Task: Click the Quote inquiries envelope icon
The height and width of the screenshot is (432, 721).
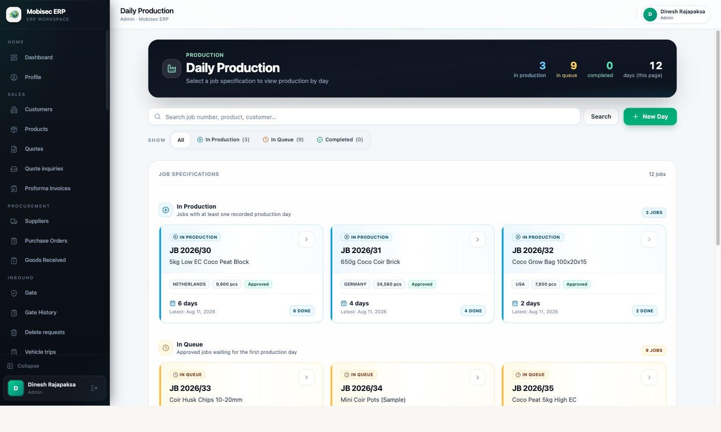Action: coord(14,169)
